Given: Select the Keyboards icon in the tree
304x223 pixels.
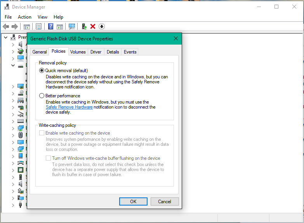Looking at the screenshot, I should (x=21, y=121).
